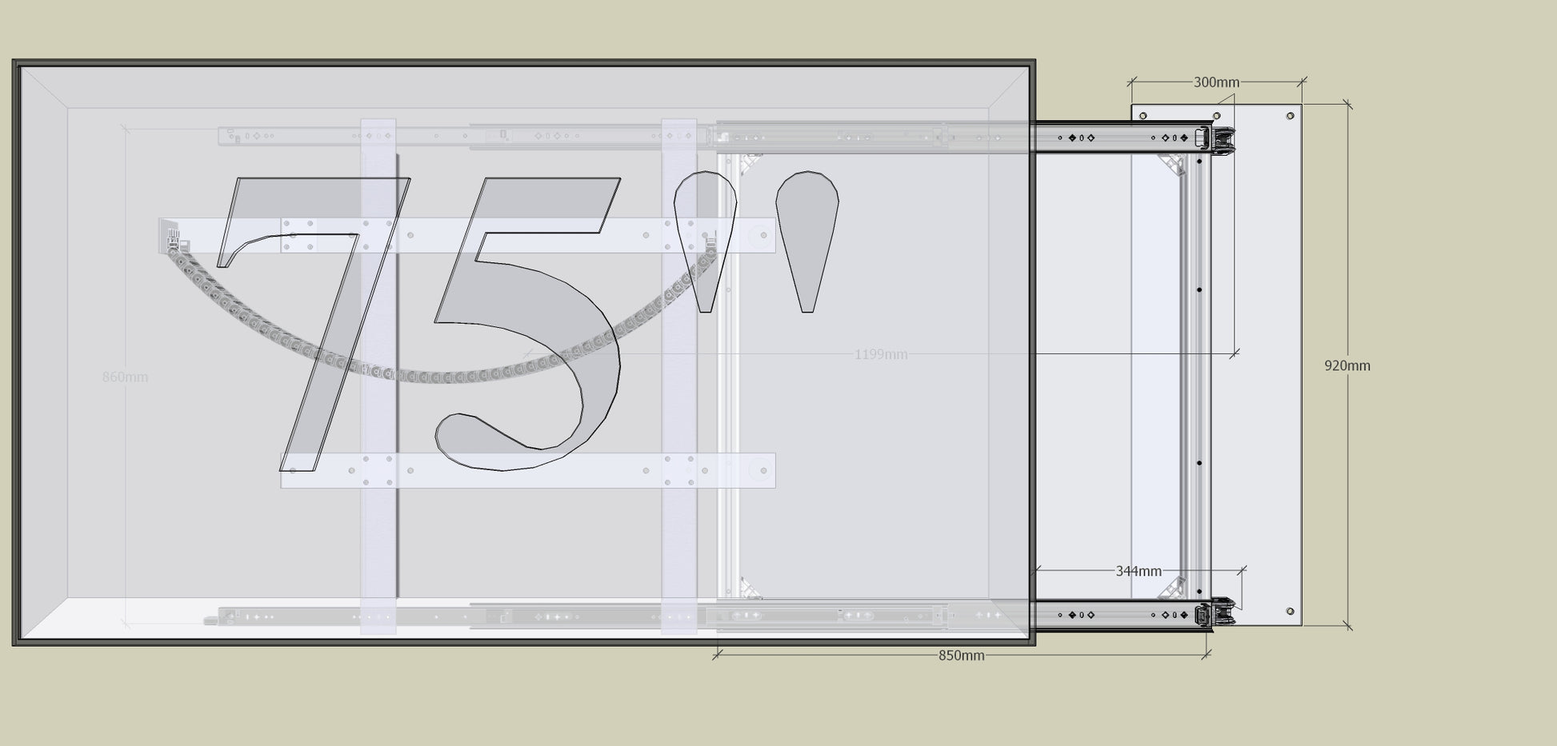Select the bottom-right screw hole on wall plate

[x=1290, y=612]
